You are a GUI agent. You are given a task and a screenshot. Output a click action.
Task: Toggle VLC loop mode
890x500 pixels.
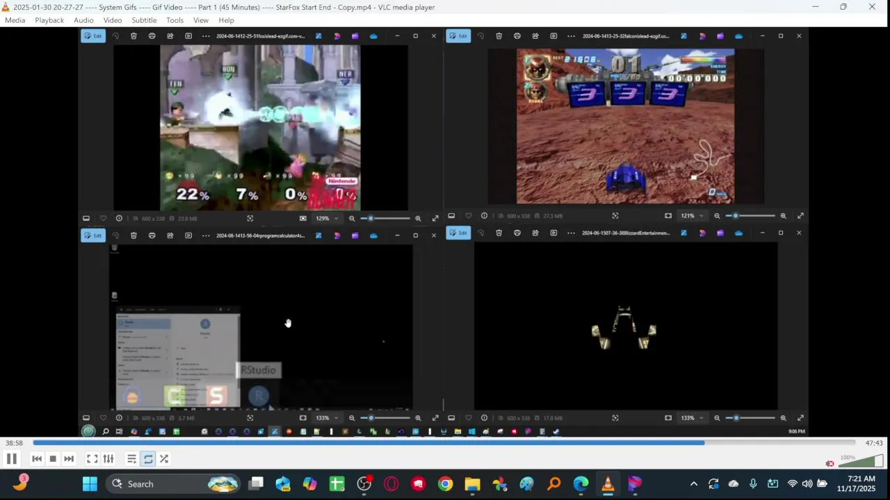click(x=148, y=458)
